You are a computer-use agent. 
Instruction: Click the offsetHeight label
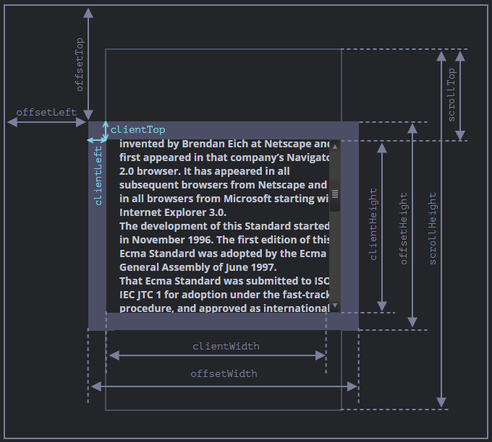404,228
